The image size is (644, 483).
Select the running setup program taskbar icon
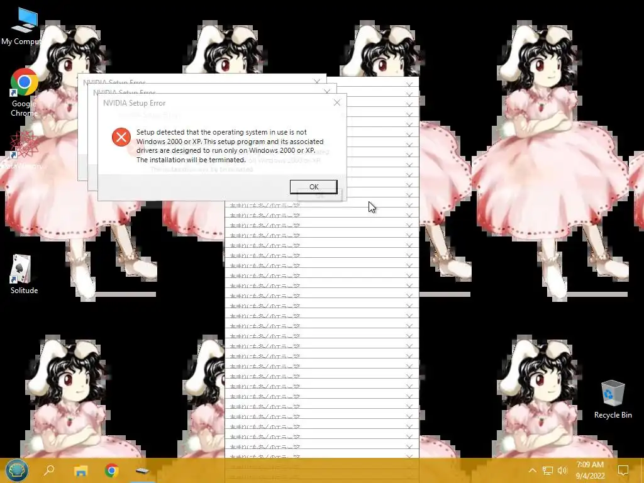click(142, 470)
